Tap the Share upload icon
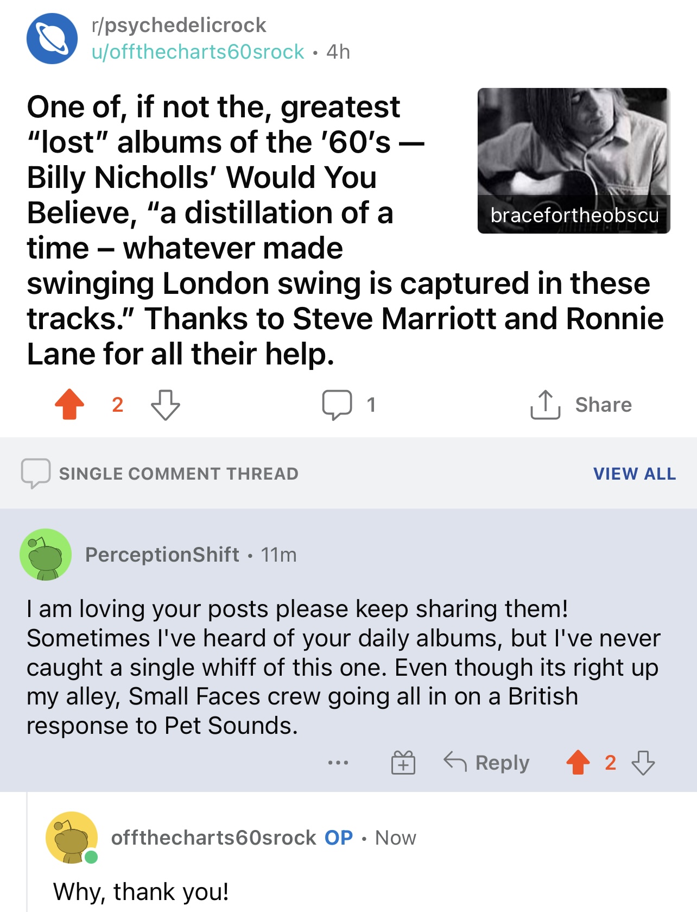The width and height of the screenshot is (697, 912). click(545, 405)
